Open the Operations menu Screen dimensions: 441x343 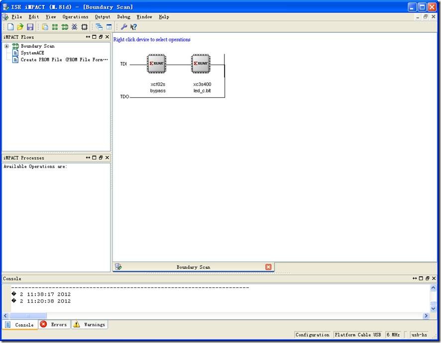click(75, 17)
